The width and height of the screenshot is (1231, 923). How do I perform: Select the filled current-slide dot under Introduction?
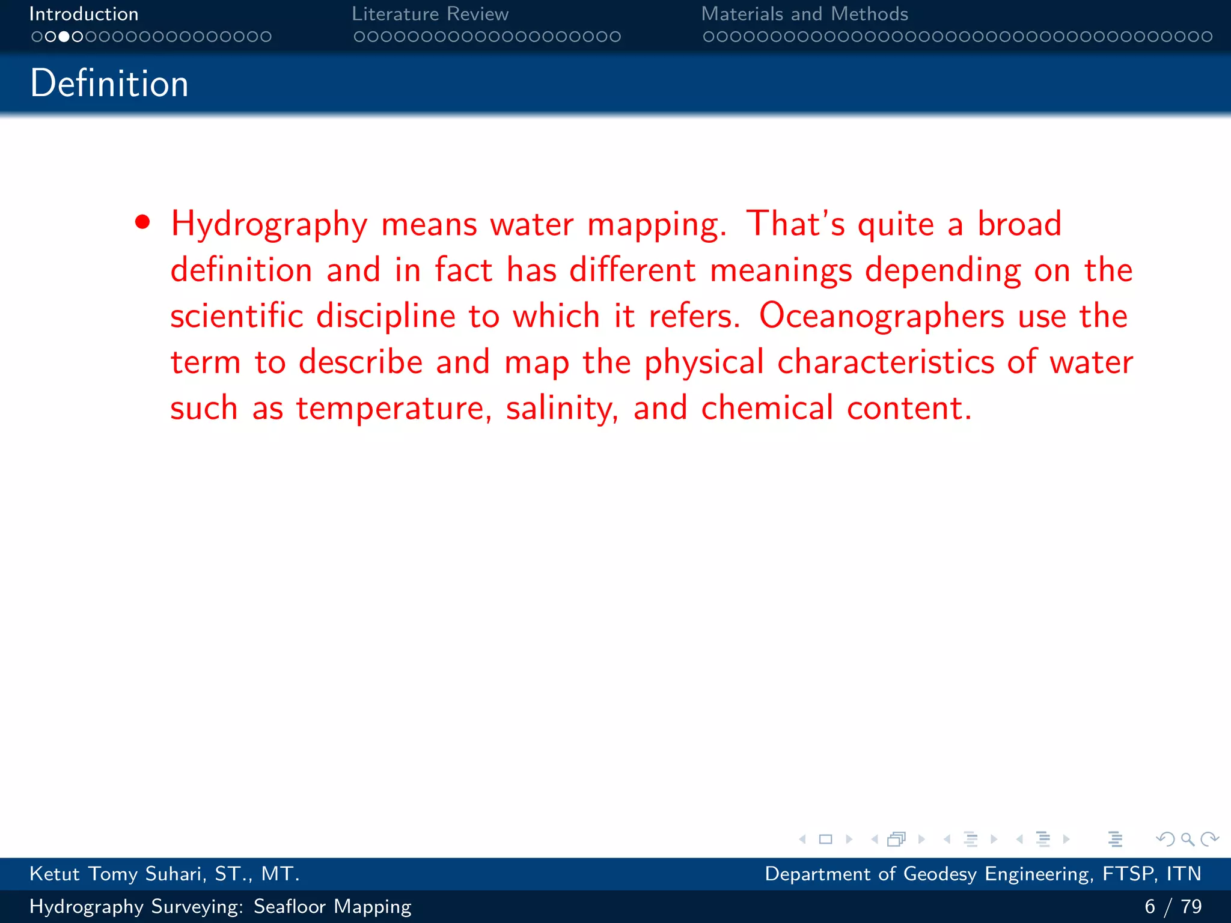(64, 37)
